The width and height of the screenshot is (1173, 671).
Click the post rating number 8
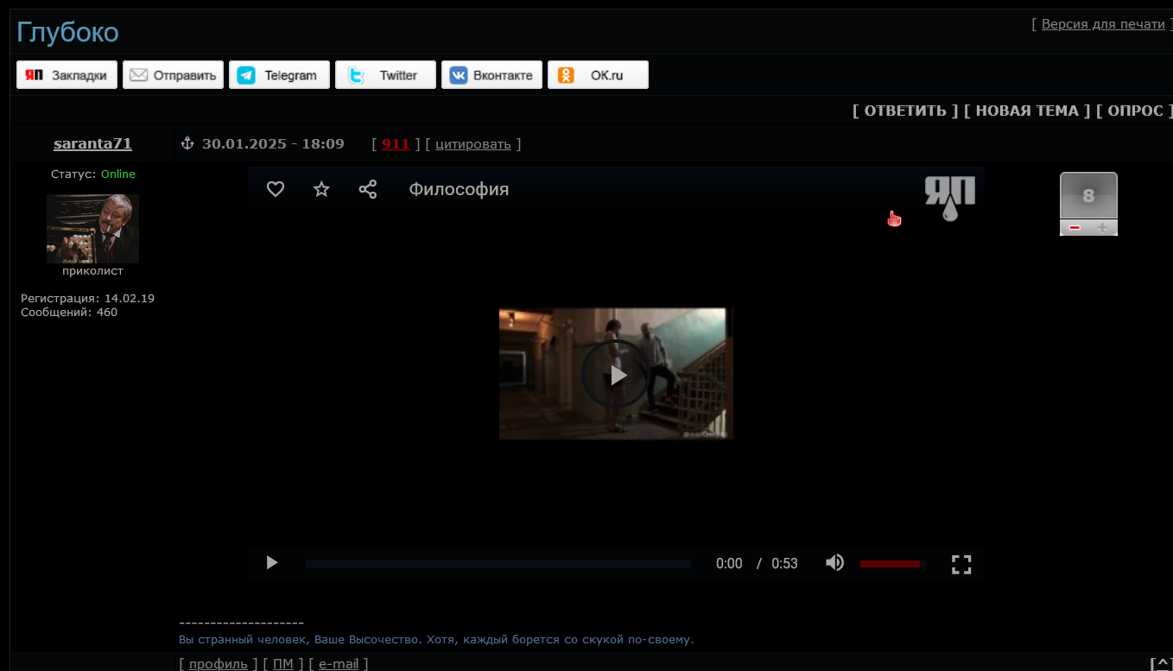click(x=1088, y=196)
